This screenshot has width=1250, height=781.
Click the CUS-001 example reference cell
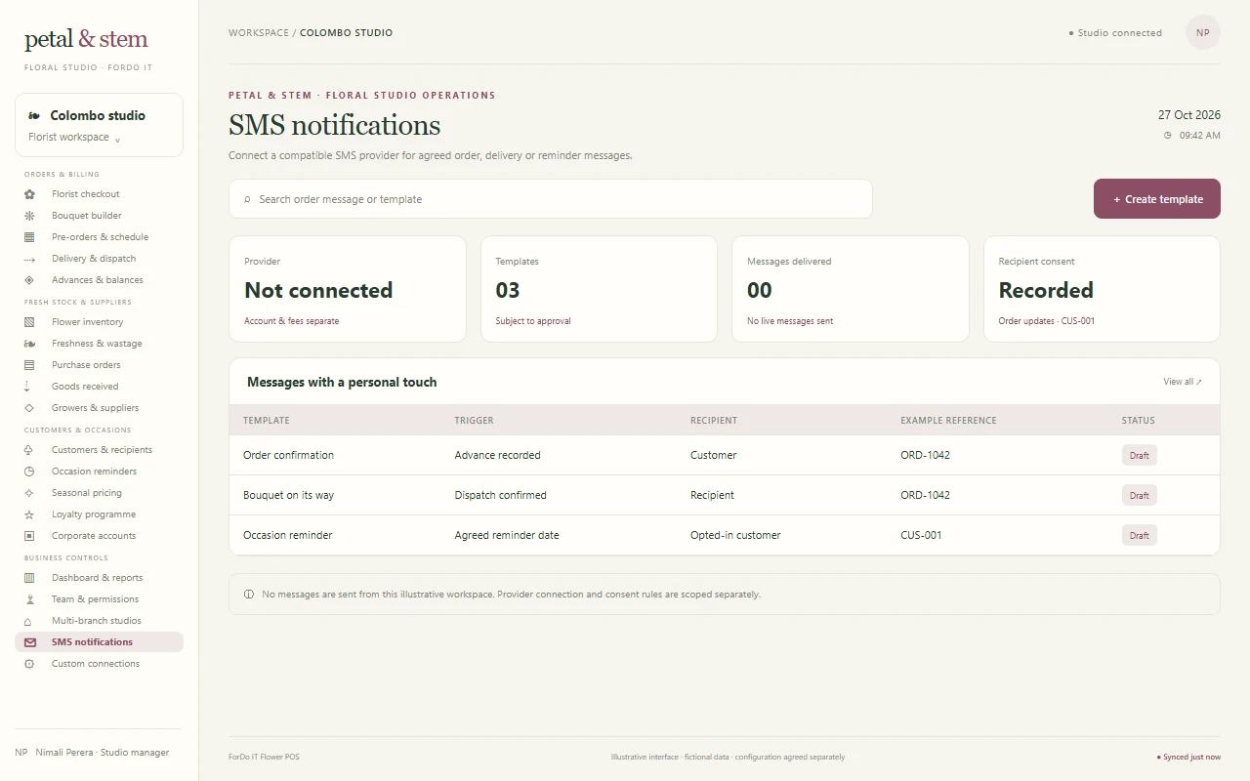(921, 535)
